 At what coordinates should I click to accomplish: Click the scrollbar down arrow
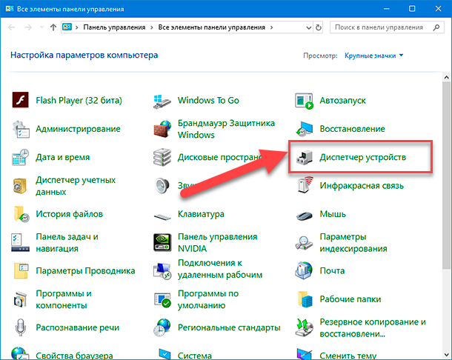pyautogui.click(x=446, y=355)
